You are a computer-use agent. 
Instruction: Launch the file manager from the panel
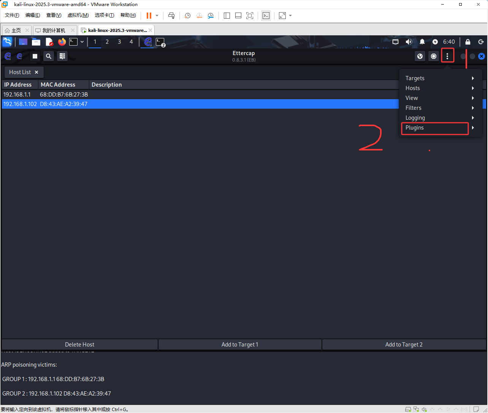[x=36, y=42]
